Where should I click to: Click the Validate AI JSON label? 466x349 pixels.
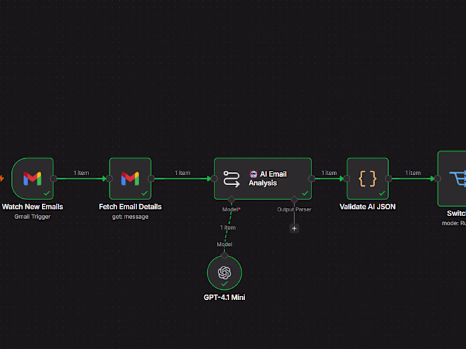click(367, 207)
